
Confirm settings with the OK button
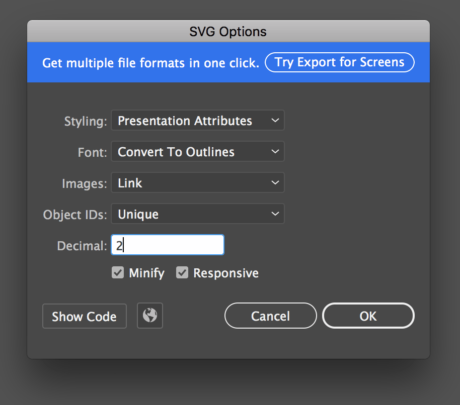tap(368, 316)
